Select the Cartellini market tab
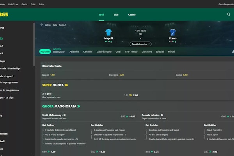Viewport: 234px width, 156px height. point(88,51)
